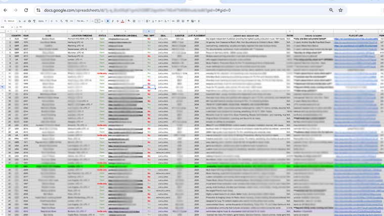Toggle Bold formatting in toolbar
Viewport: 384px width, 216px height.
tap(108, 21)
